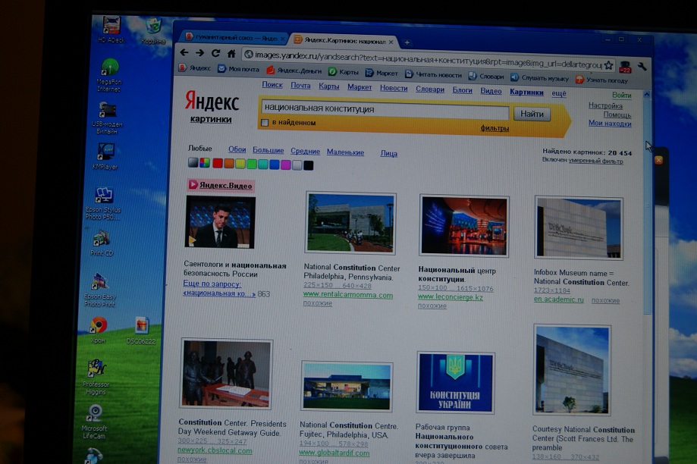This screenshot has width=697, height=464.
Task: Open the "фильтры" options under the search box
Action: 494,128
